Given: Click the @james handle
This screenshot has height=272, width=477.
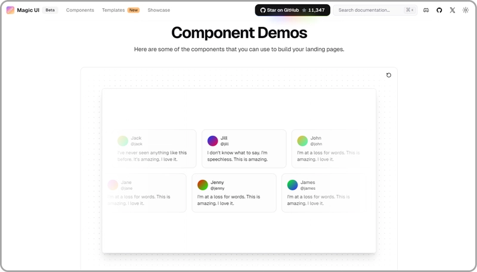Looking at the screenshot, I should (308, 188).
